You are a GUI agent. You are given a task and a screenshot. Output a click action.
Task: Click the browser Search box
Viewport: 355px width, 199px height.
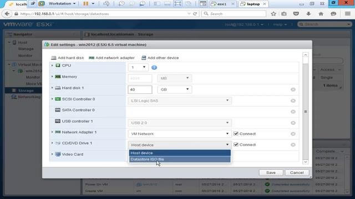(234, 14)
